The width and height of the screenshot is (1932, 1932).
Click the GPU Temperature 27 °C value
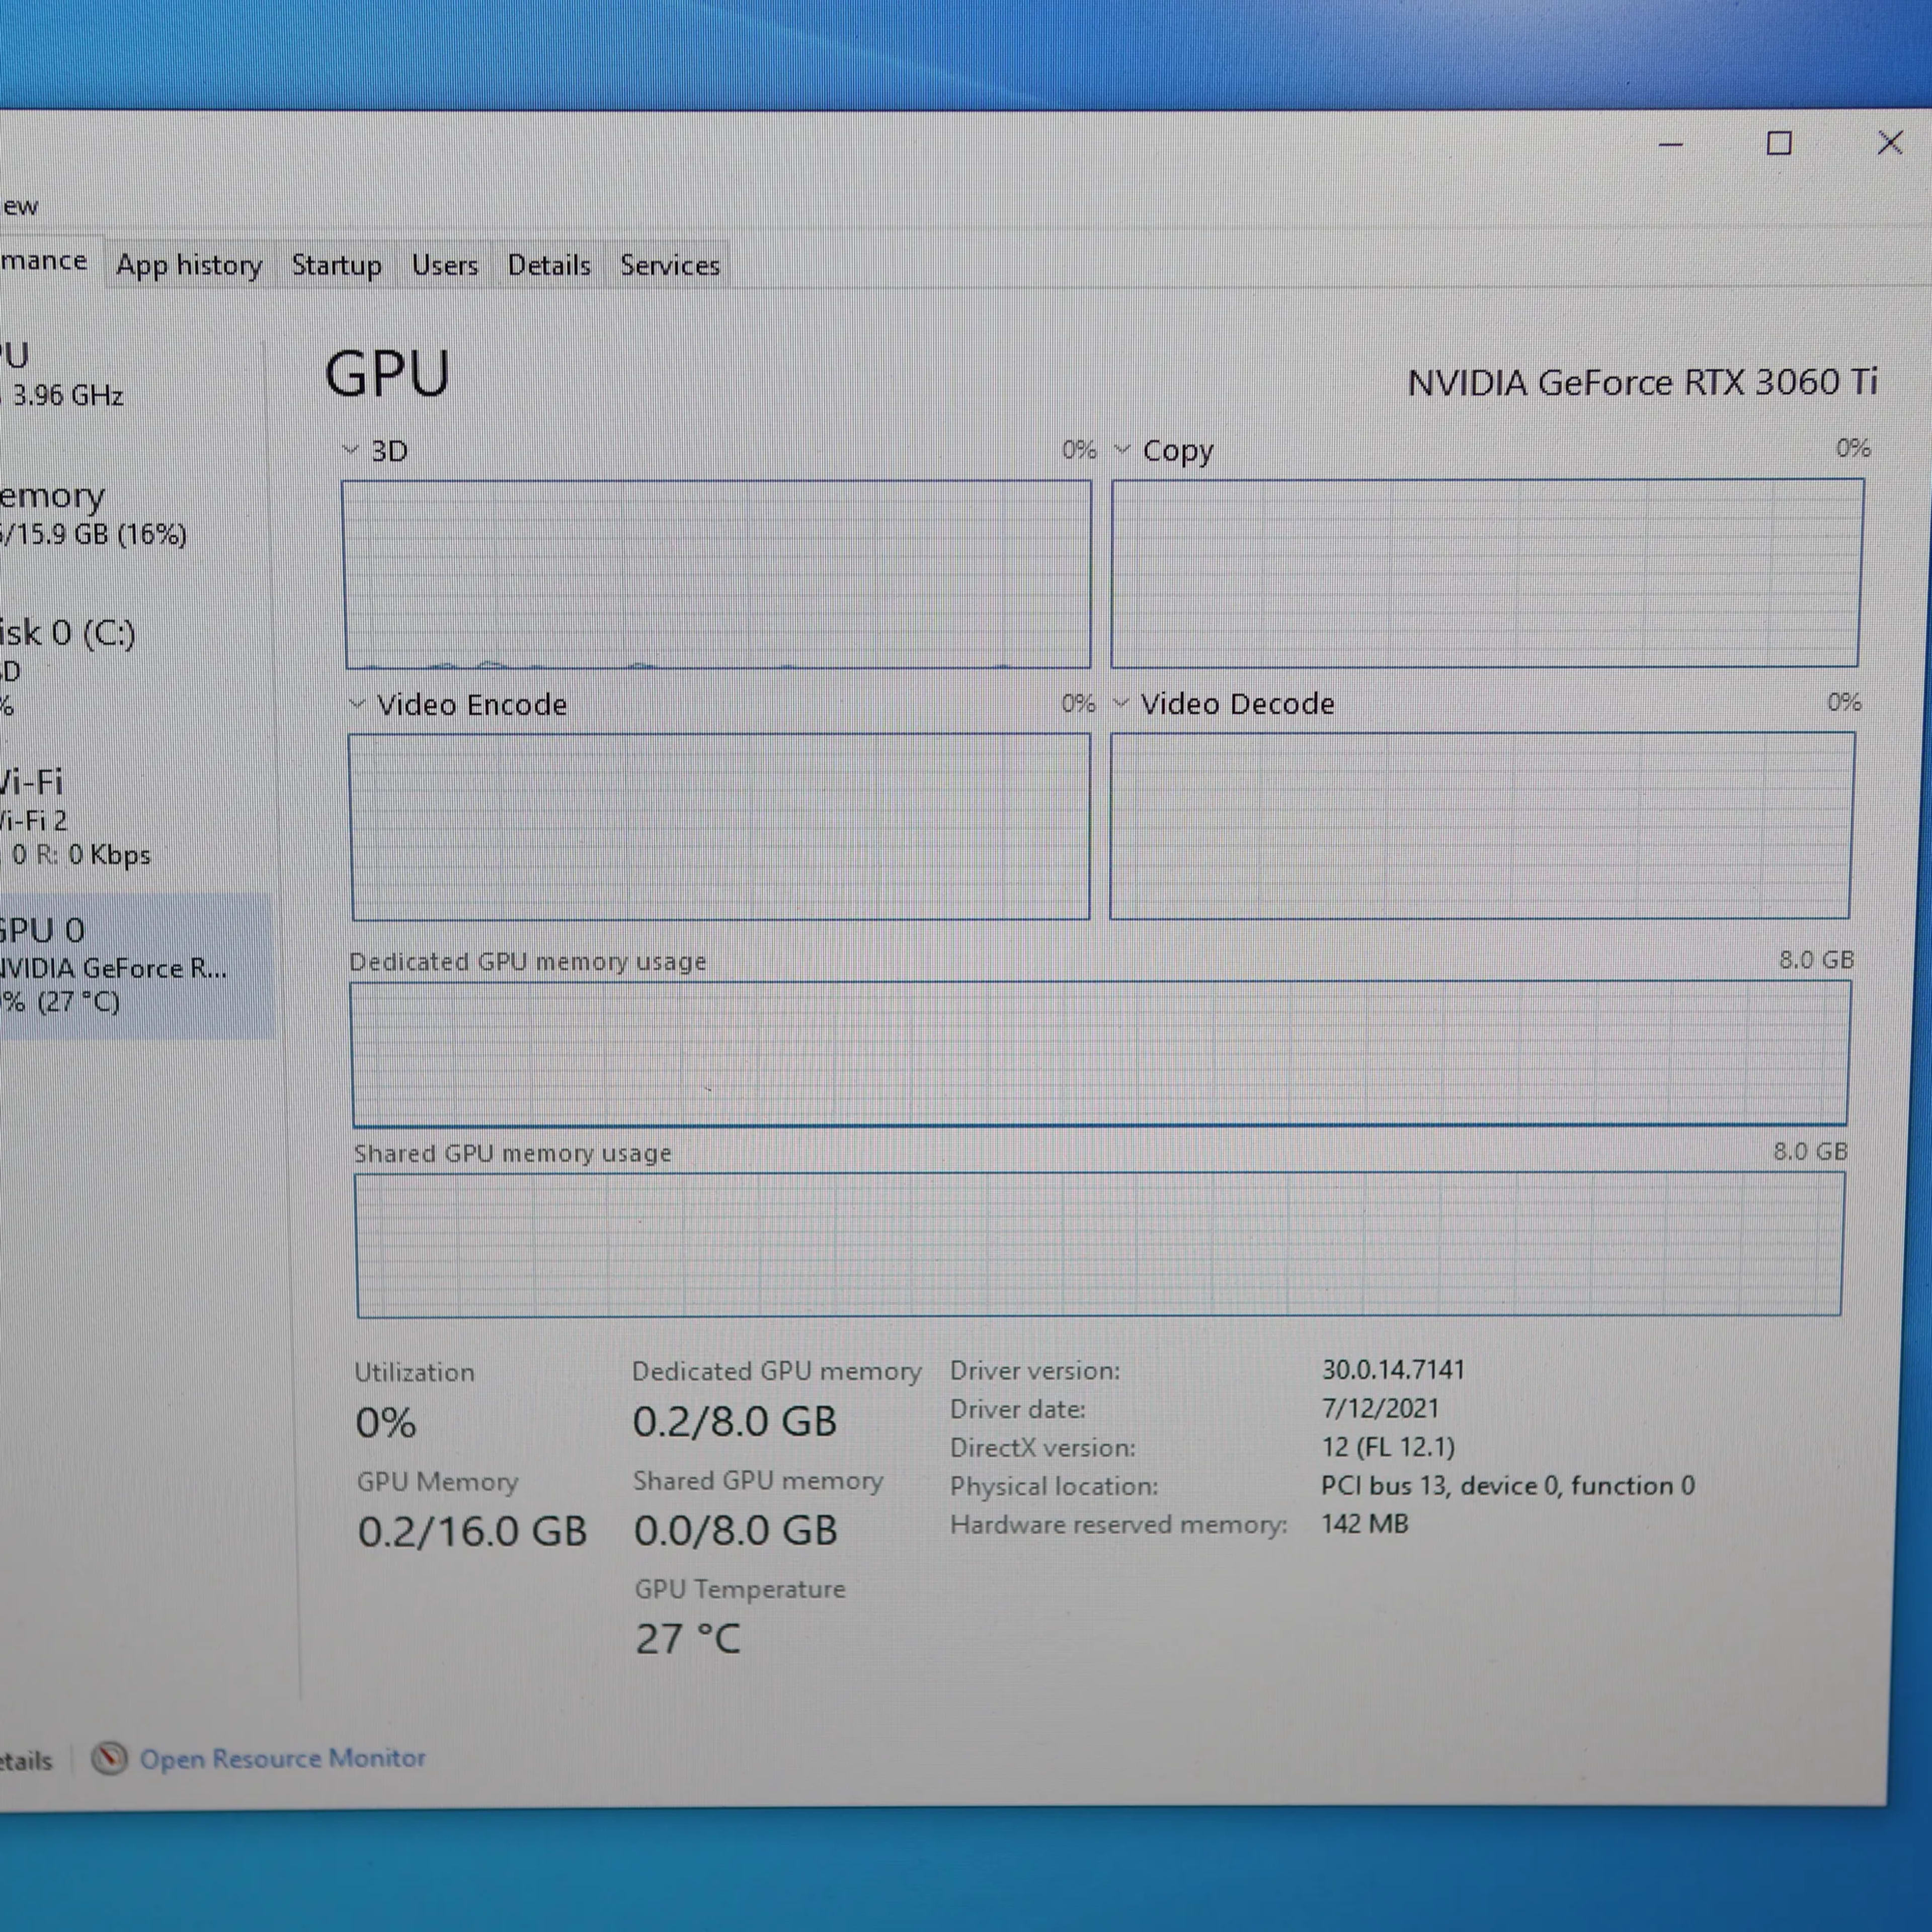tap(688, 1639)
